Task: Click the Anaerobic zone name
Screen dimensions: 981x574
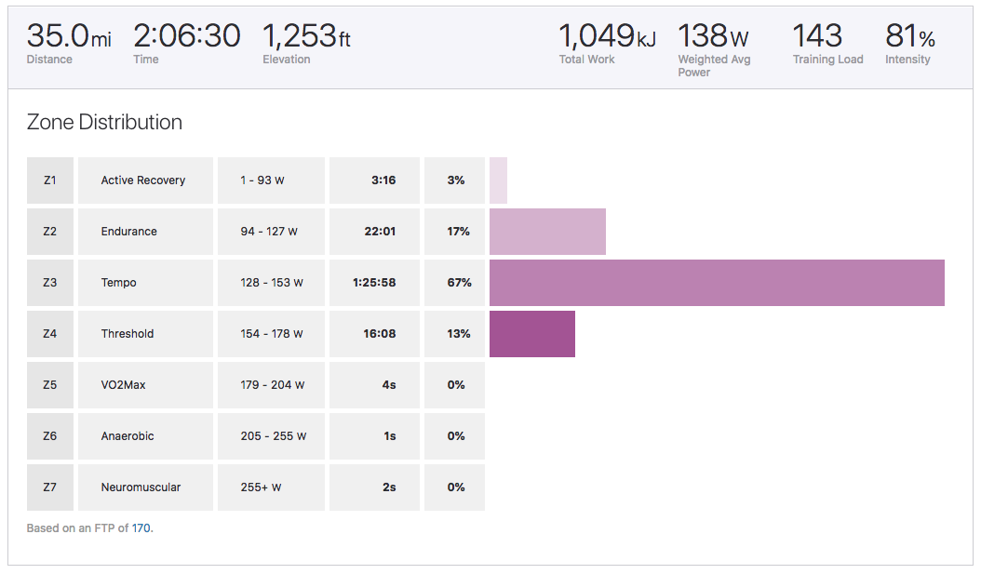Action: (x=128, y=436)
